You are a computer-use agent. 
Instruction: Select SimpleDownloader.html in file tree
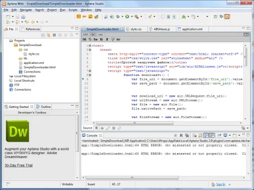[40, 67]
